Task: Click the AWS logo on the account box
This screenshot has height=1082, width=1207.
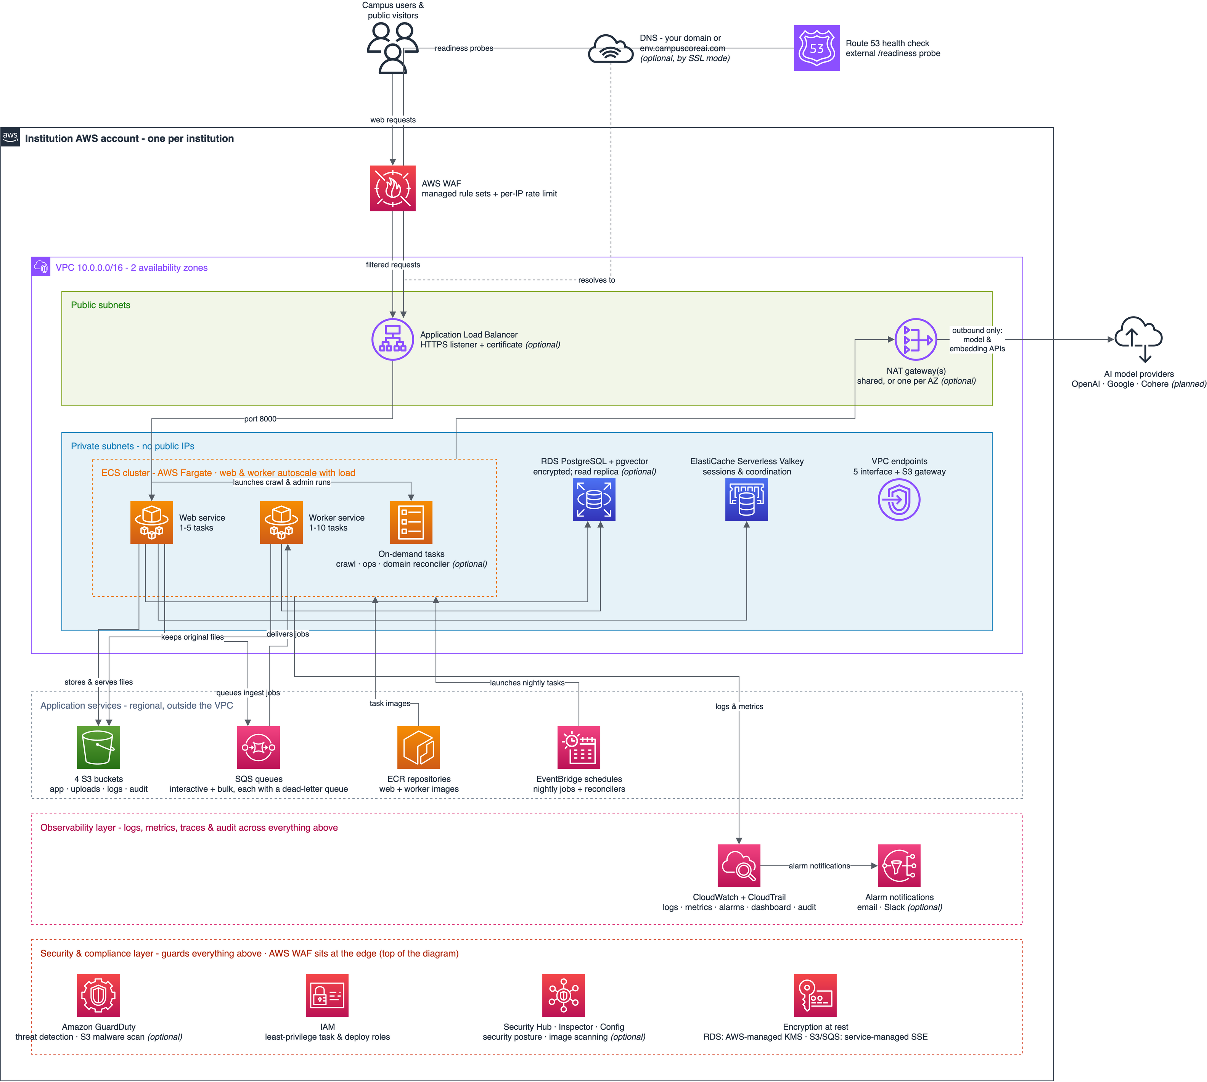Action: pos(10,137)
